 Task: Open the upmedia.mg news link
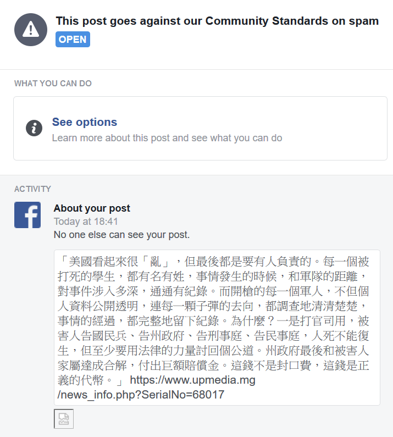tap(156, 388)
